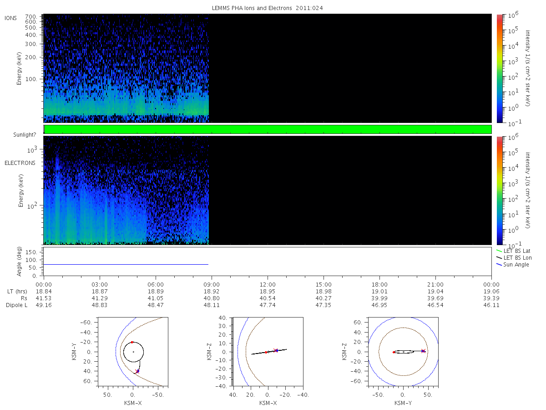Click the blue Sun Angle line in angle plot
The image size is (546, 410).
126,264
